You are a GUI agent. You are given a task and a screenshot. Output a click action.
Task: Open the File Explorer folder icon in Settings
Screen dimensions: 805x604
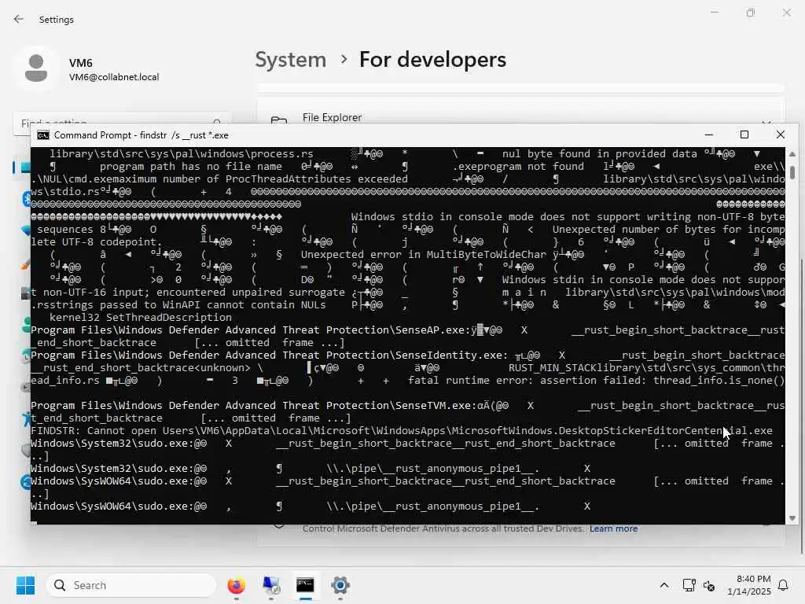pyautogui.click(x=279, y=120)
